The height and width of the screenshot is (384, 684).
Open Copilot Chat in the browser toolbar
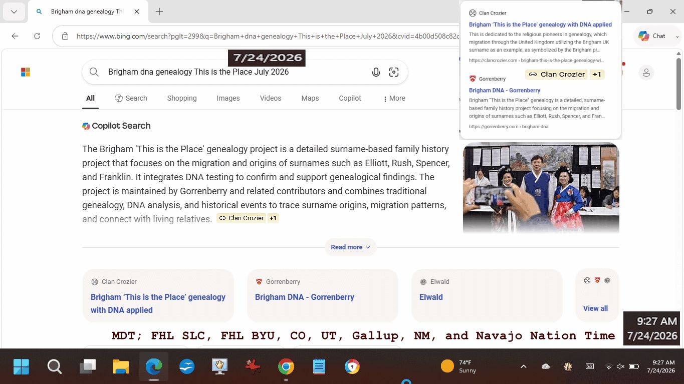(652, 36)
